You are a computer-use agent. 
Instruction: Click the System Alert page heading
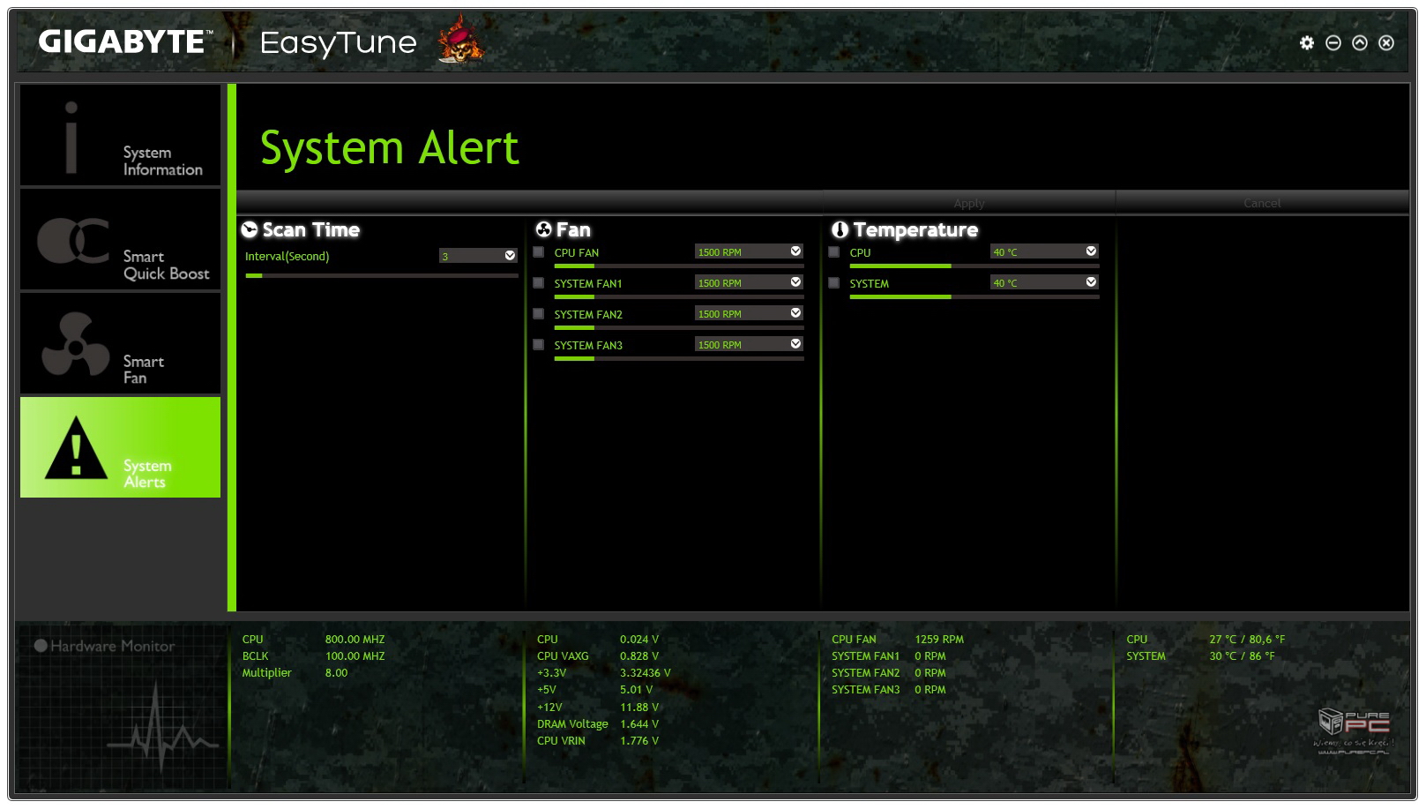click(389, 147)
